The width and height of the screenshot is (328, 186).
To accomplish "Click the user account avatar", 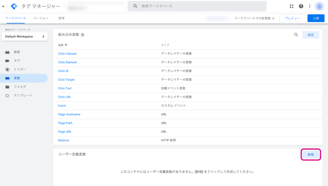I will pos(319,6).
